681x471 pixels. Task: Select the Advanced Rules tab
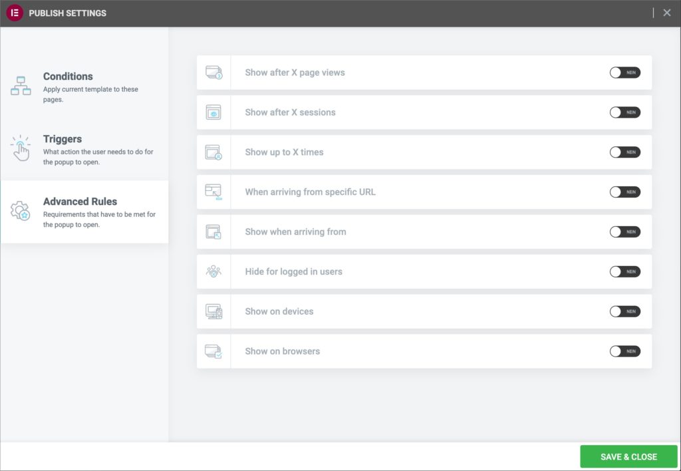point(84,212)
